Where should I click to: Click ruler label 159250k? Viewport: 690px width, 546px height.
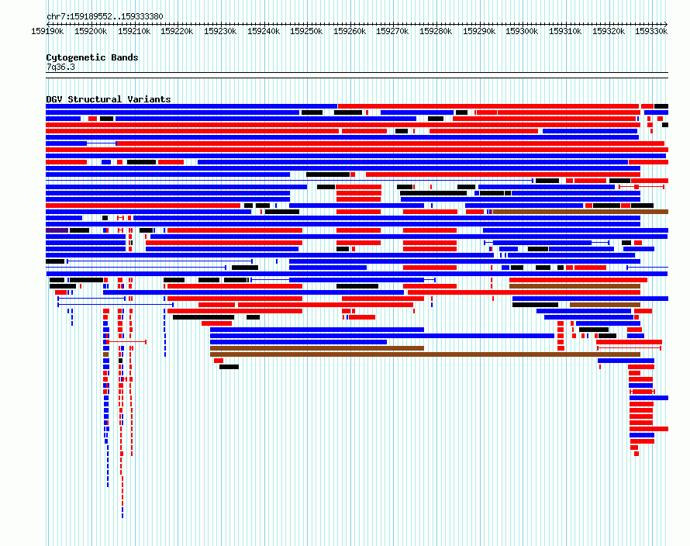pos(305,31)
